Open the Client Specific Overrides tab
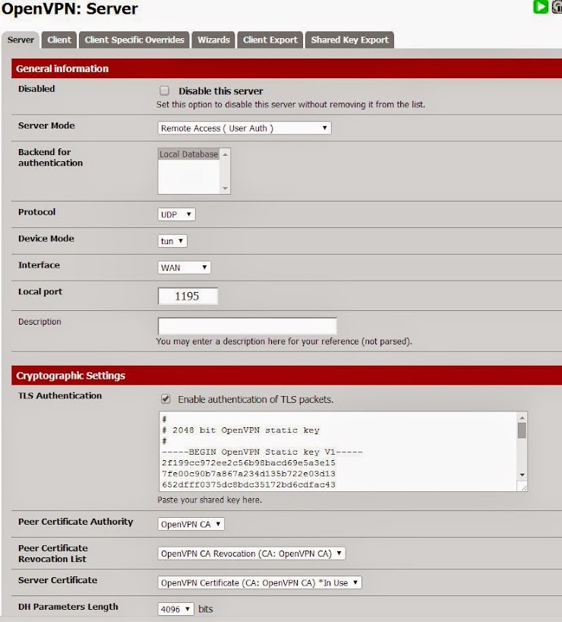The width and height of the screenshot is (562, 622). [x=134, y=40]
